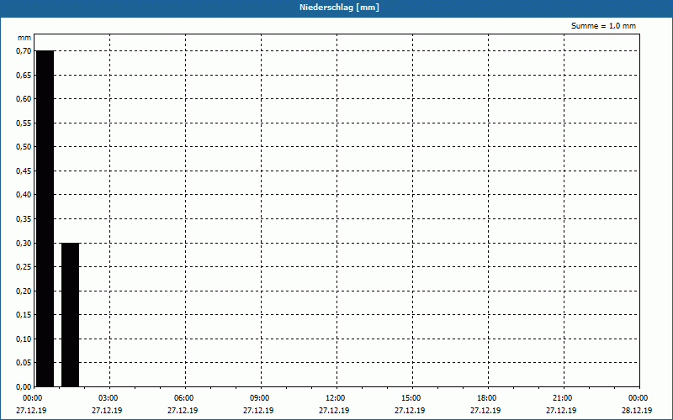The image size is (673, 420).
Task: Click the 0,60 y-axis label
Action: pyautogui.click(x=24, y=99)
